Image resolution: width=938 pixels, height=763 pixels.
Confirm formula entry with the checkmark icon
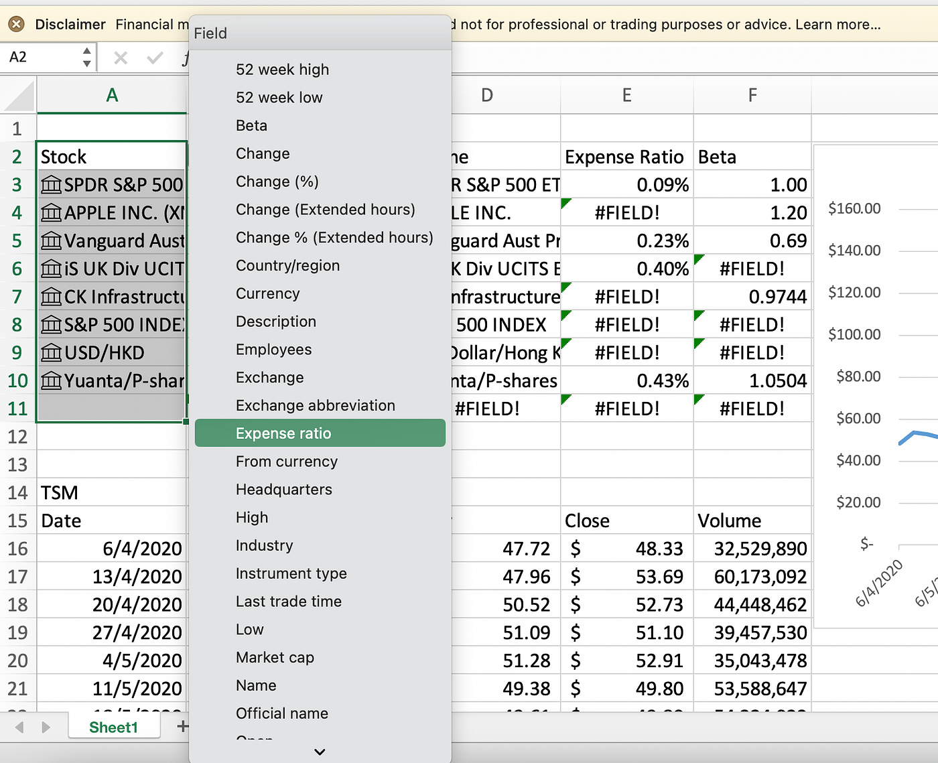pos(155,58)
